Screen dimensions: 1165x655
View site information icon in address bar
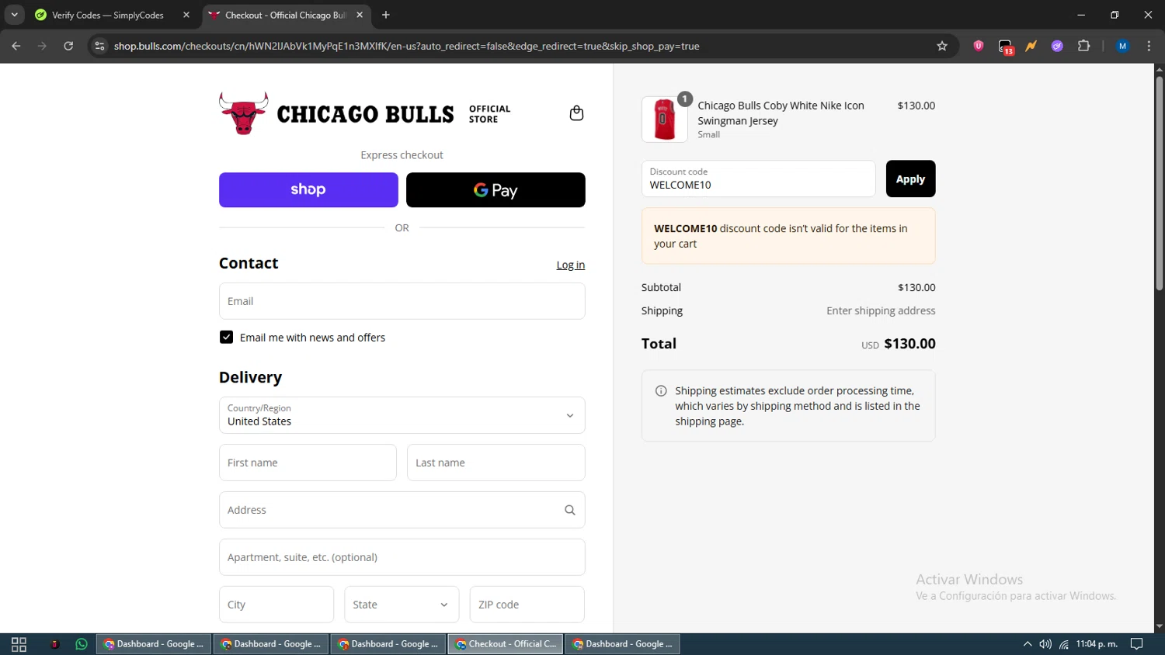coord(99,46)
